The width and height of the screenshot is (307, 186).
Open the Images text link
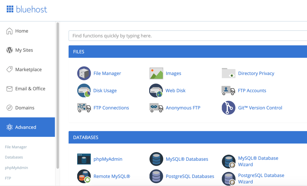(173, 73)
